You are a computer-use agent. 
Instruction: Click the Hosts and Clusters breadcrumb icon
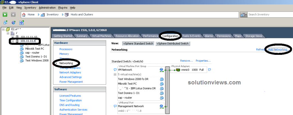pyautogui.click(x=67, y=15)
